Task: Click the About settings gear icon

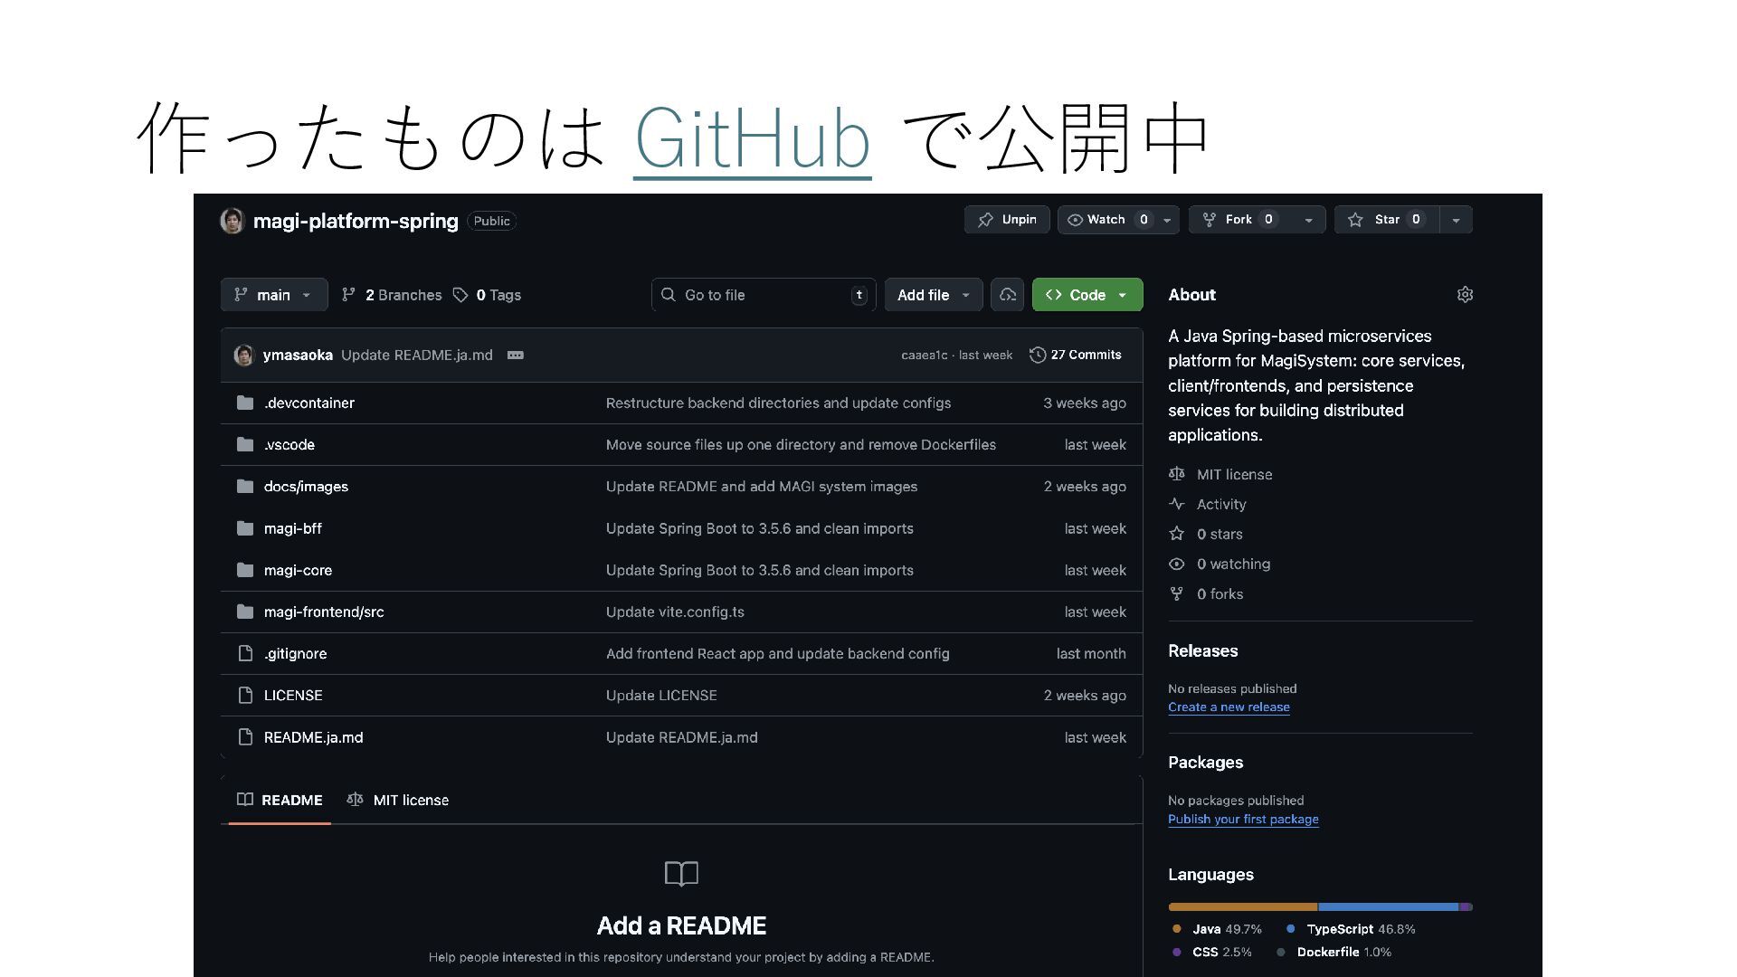Action: [x=1465, y=295]
